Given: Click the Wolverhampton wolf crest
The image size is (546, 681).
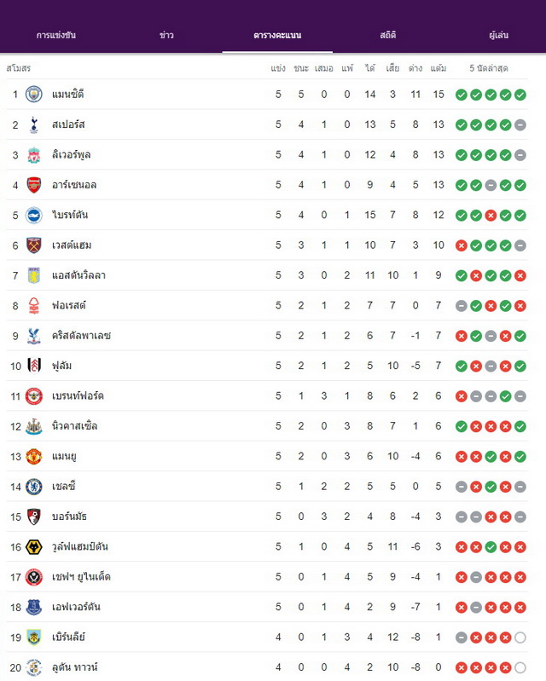Looking at the screenshot, I should pyautogui.click(x=34, y=547).
